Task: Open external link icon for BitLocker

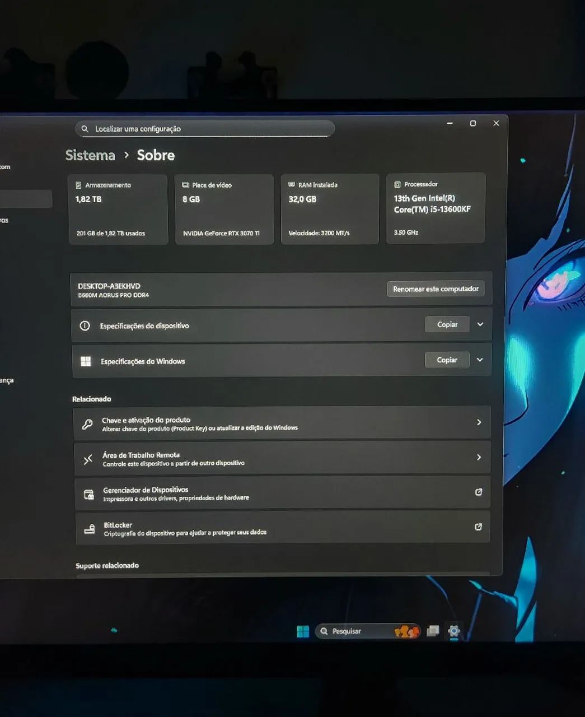Action: [478, 527]
